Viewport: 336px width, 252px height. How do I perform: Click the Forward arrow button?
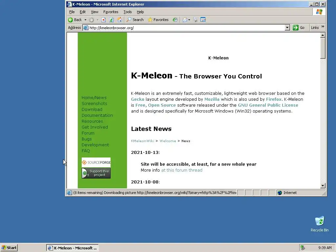tap(91, 20)
